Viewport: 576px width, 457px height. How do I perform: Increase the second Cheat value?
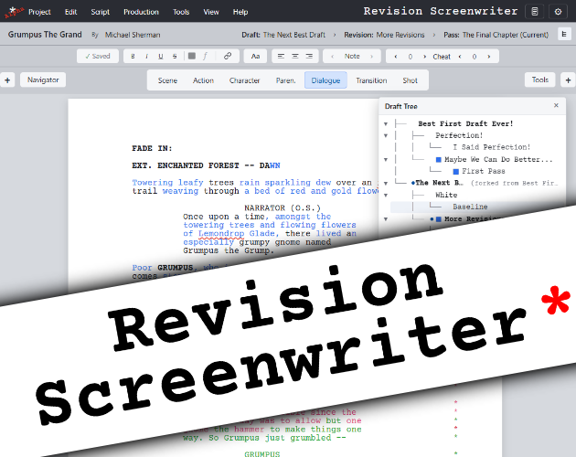[488, 57]
